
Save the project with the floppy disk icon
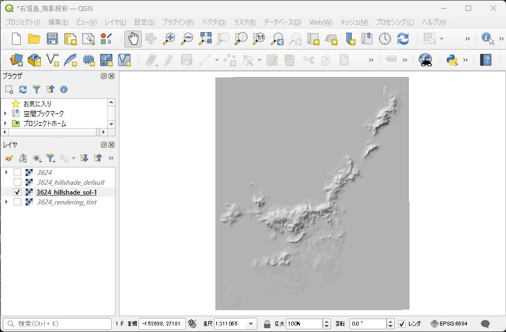click(52, 39)
